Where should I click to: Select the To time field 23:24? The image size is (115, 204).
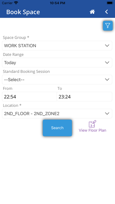tap(84, 96)
